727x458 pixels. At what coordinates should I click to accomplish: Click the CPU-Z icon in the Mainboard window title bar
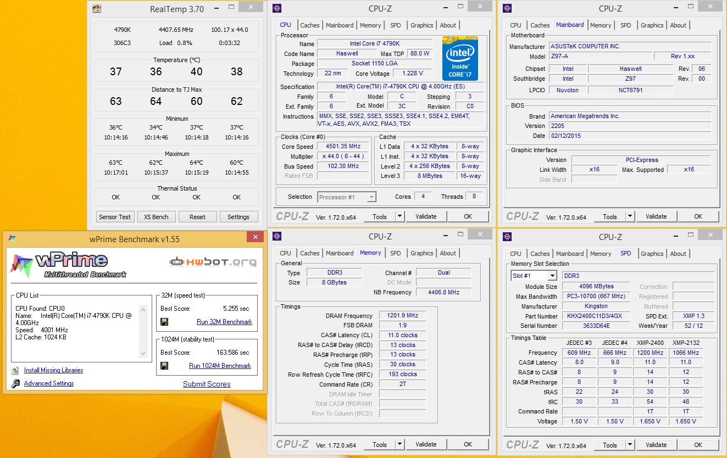pyautogui.click(x=507, y=8)
